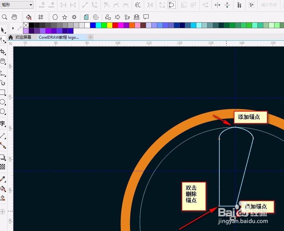Select the Arrow shapes tool
Viewport: 284px width, 231px height.
click(118, 17)
